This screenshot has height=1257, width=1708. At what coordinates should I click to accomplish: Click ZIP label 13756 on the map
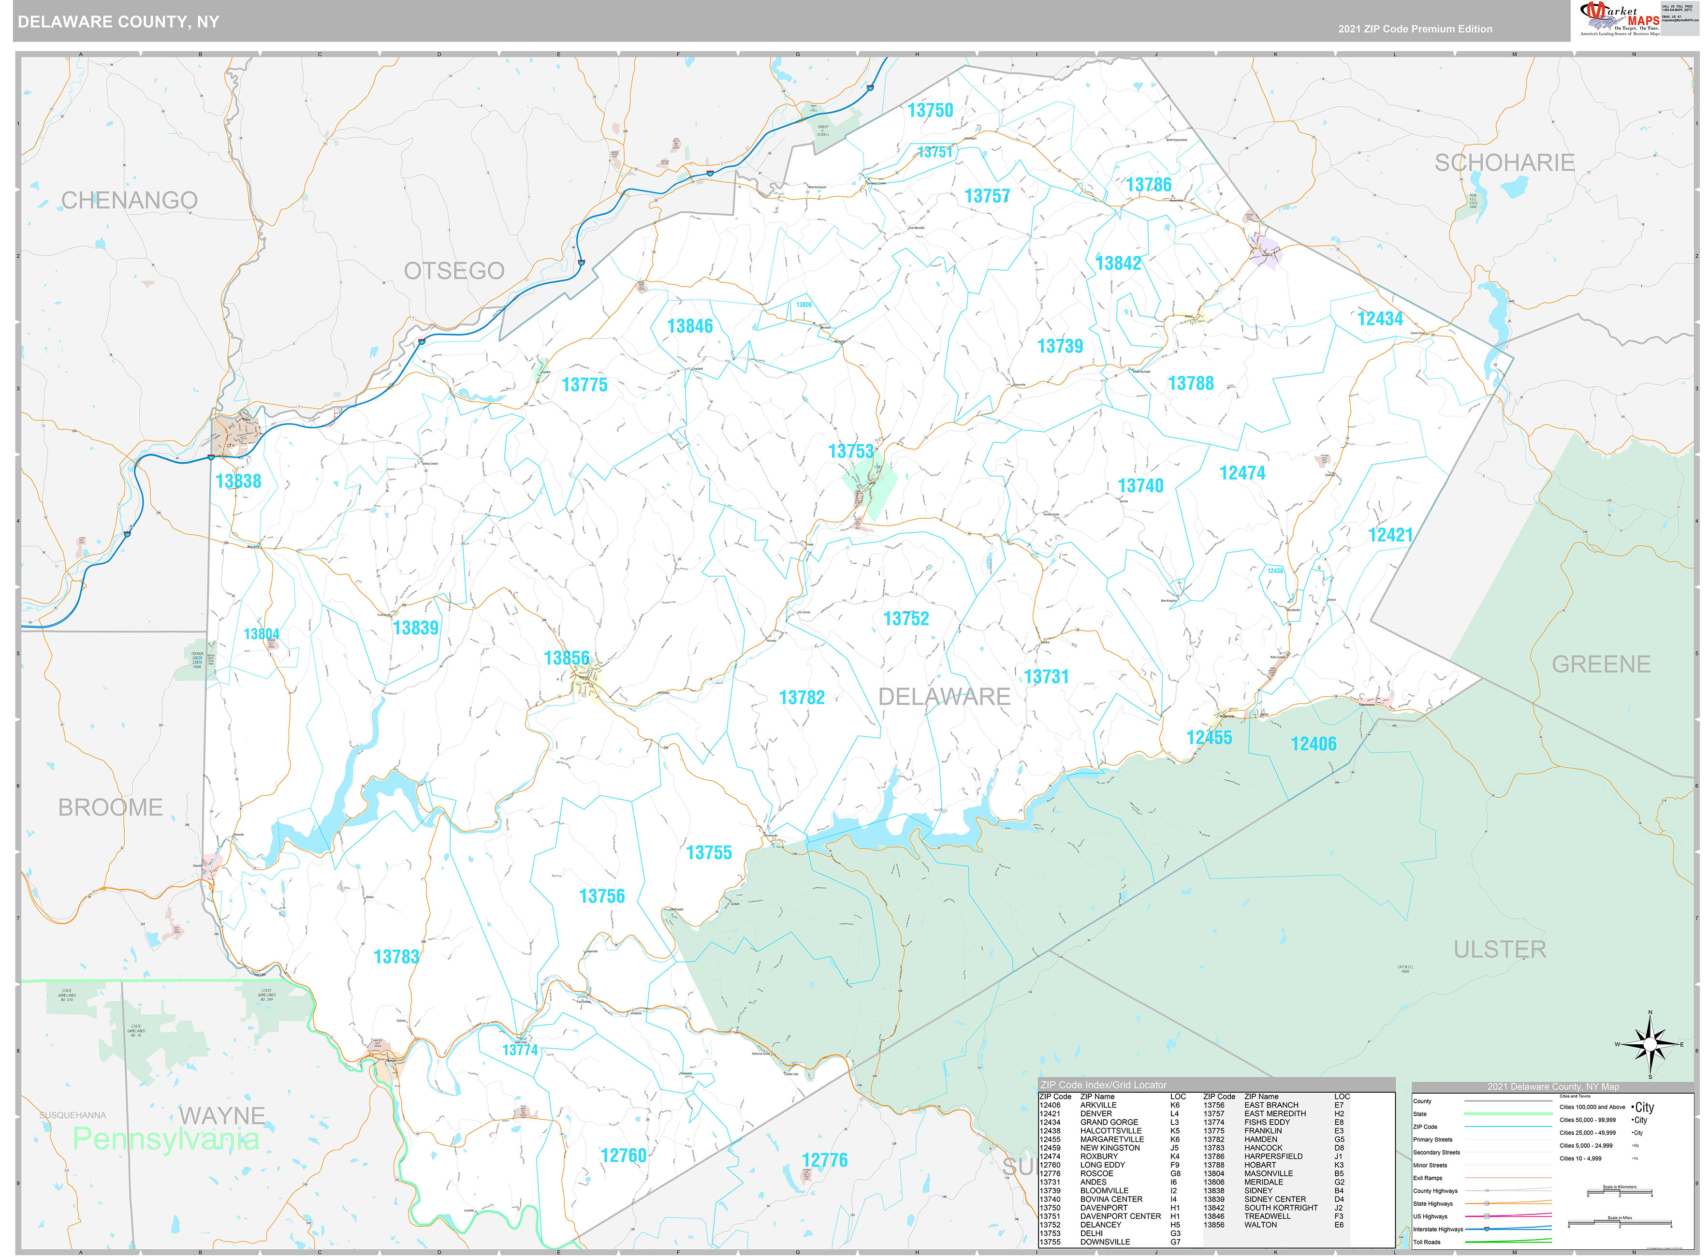click(x=602, y=896)
